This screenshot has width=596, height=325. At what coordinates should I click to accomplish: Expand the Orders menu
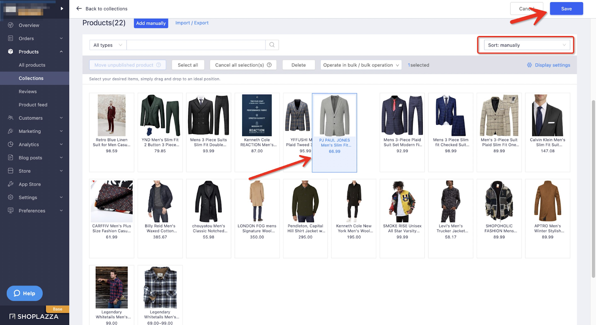tap(61, 38)
